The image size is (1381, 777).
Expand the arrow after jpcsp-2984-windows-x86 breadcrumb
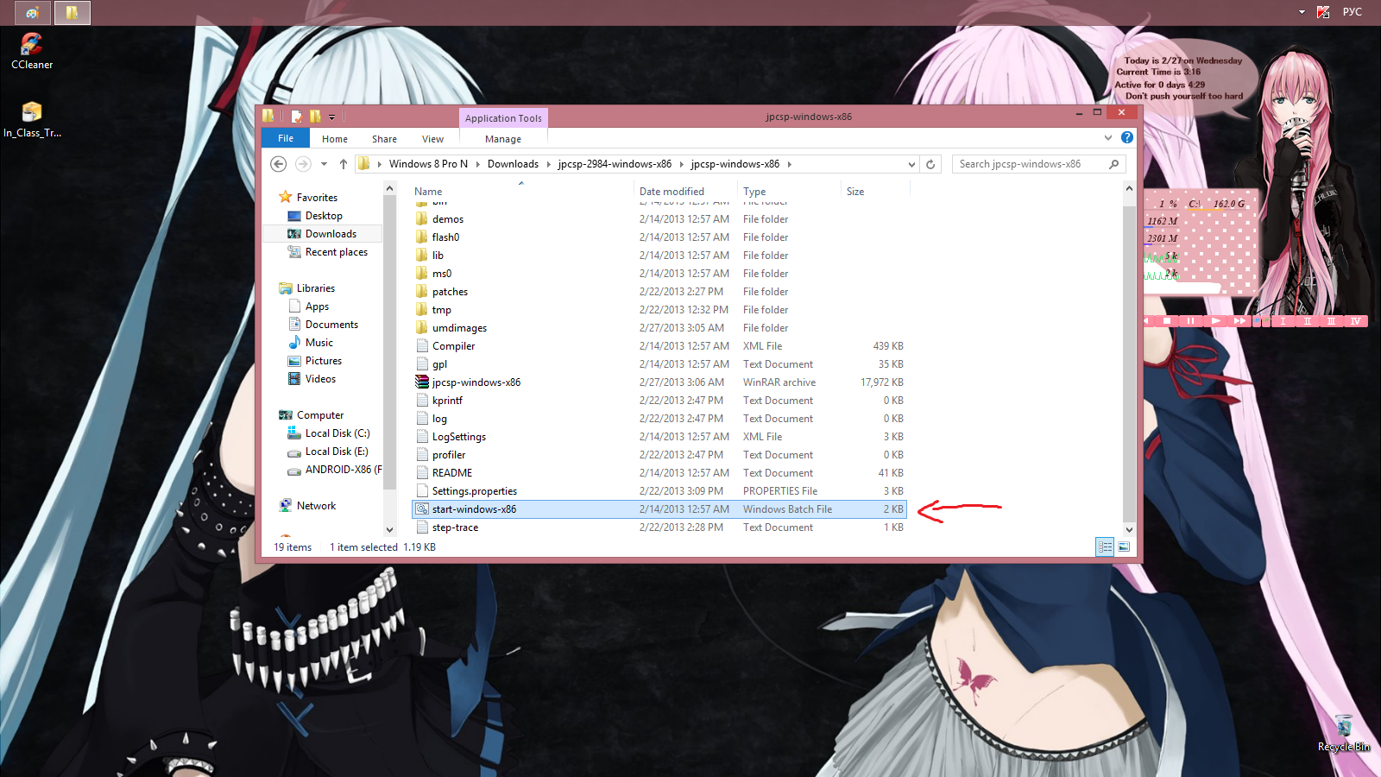(681, 164)
